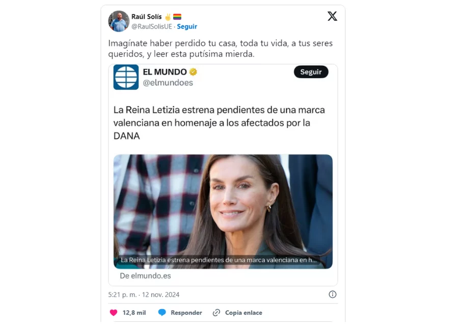This screenshot has width=460, height=329.
Task: Click the De elmundo.es source link
Action: click(x=145, y=276)
